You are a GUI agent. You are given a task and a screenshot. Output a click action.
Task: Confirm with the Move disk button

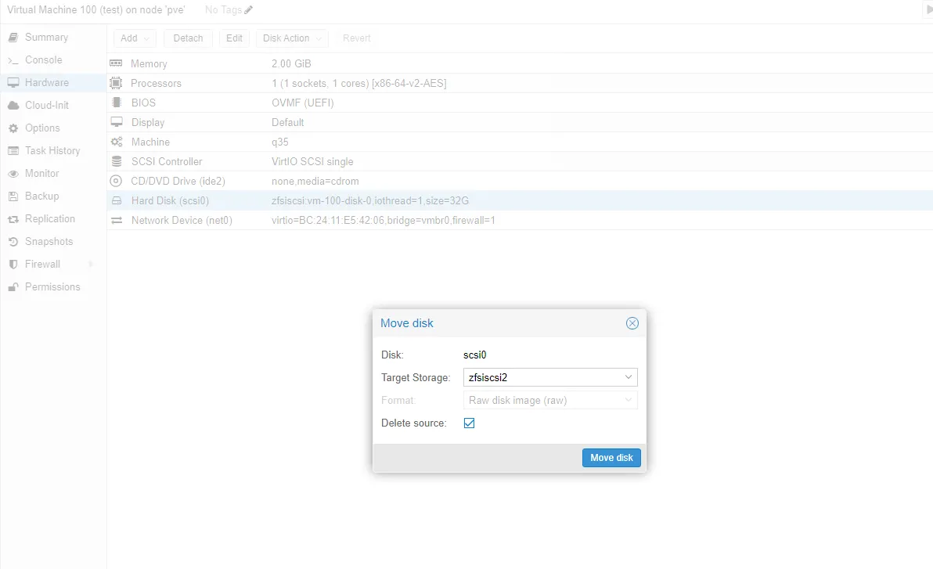pyautogui.click(x=611, y=457)
